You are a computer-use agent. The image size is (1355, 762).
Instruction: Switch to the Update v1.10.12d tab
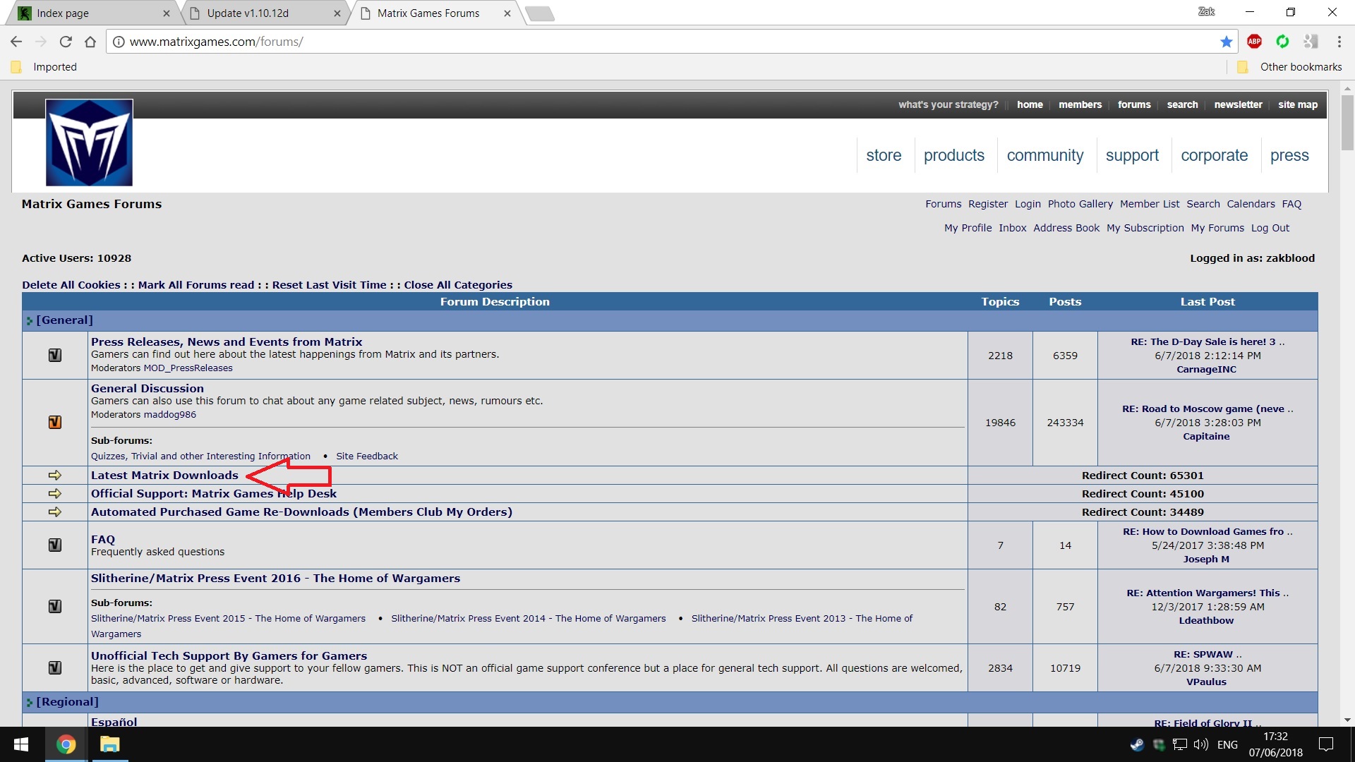point(265,13)
